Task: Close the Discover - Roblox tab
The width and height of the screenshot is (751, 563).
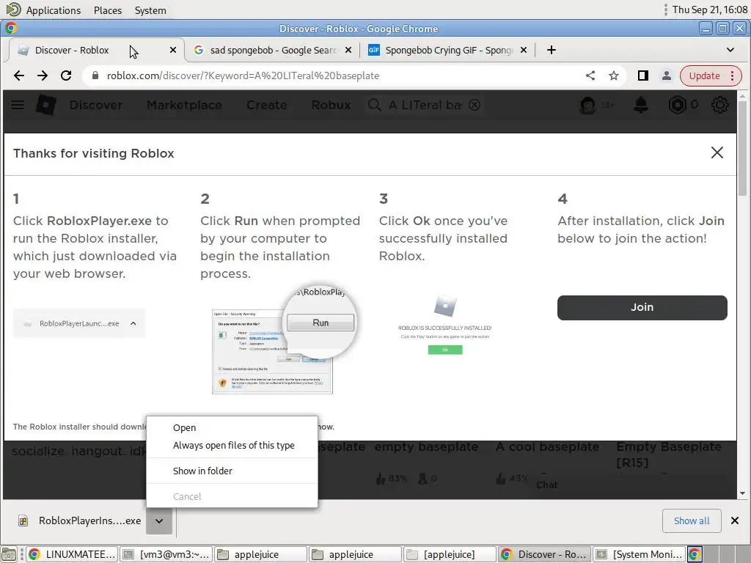Action: point(173,50)
